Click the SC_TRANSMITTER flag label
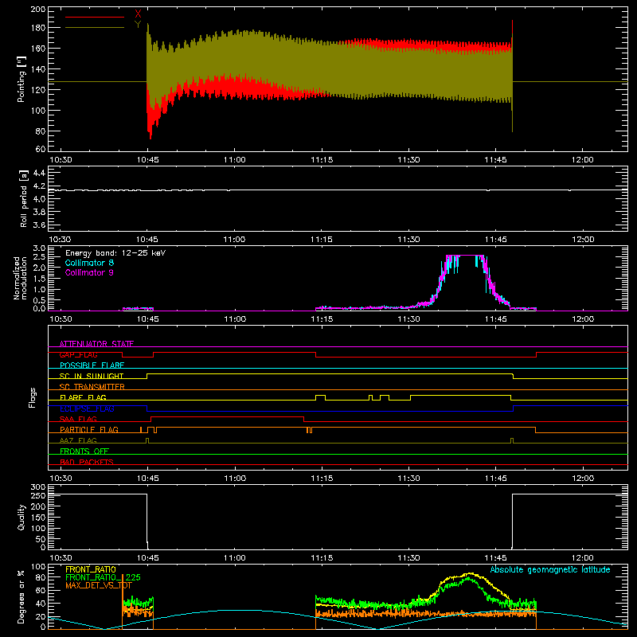Screen dimensions: 637x637 tap(92, 387)
